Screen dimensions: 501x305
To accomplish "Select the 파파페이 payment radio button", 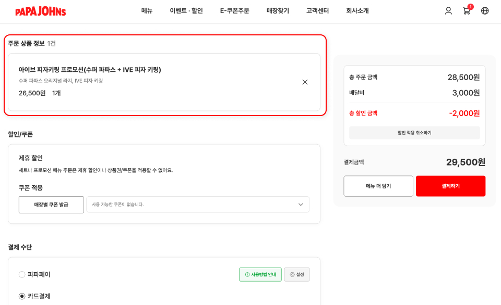I will (22, 274).
